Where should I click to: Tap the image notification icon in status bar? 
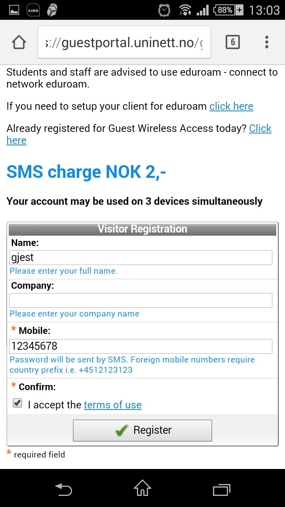pos(14,10)
